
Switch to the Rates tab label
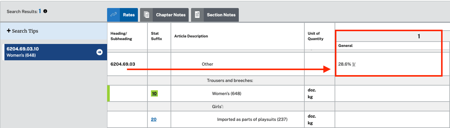129,15
